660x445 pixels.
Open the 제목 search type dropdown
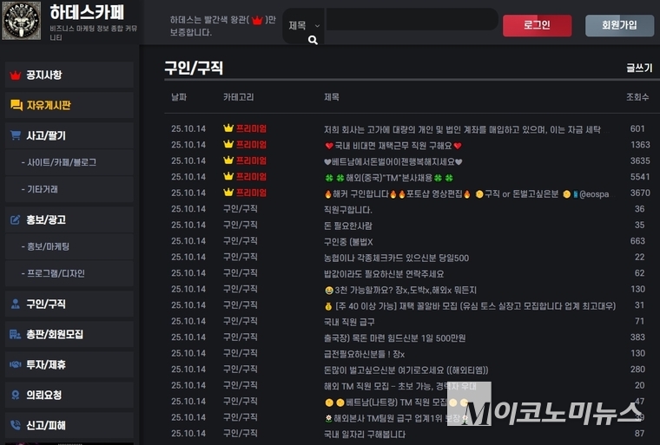click(304, 26)
